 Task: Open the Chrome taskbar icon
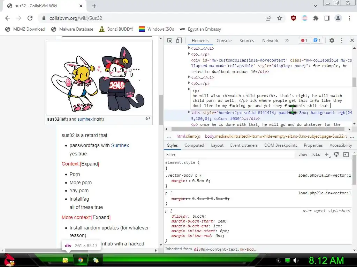[x=81, y=260]
